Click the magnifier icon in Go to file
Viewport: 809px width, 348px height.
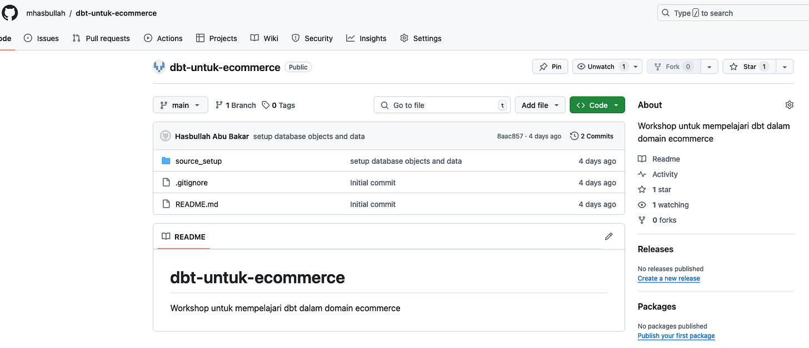[x=384, y=105]
